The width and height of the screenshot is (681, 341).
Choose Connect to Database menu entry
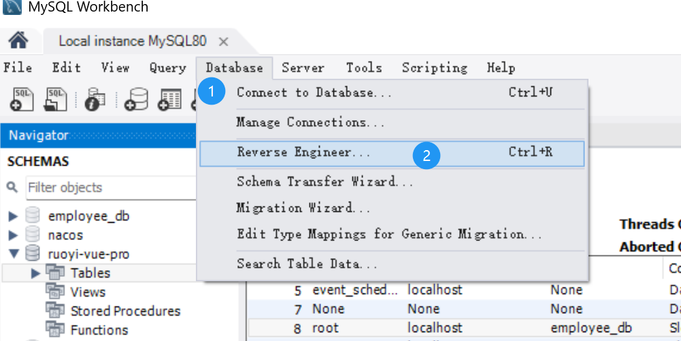314,93
